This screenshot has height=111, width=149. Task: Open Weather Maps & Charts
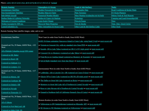(47, 13)
